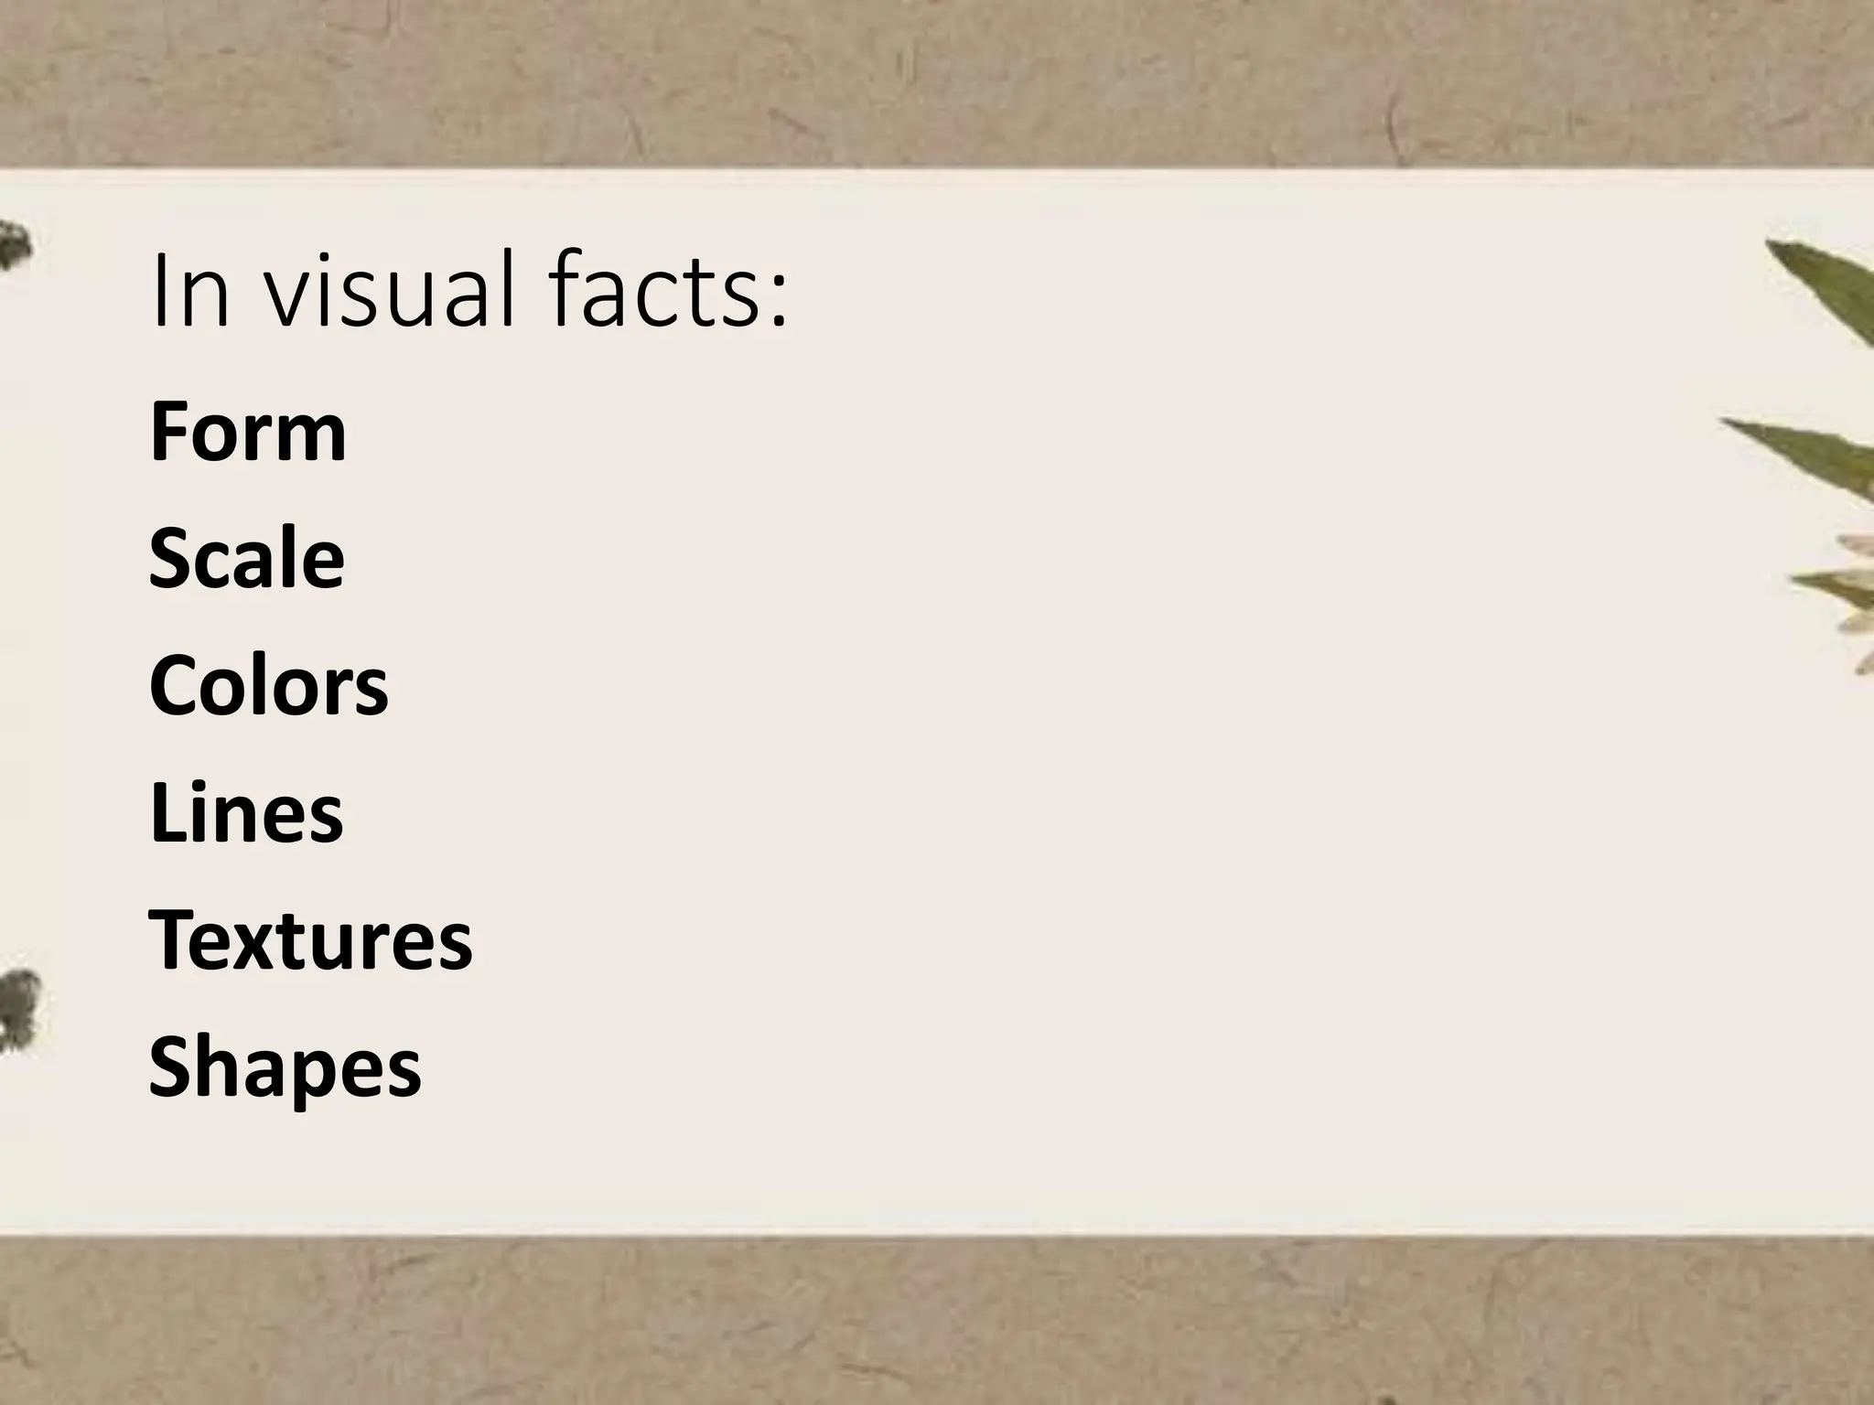This screenshot has width=1874, height=1405.
Task: Select the word 'Scale' in the list
Action: 247,557
